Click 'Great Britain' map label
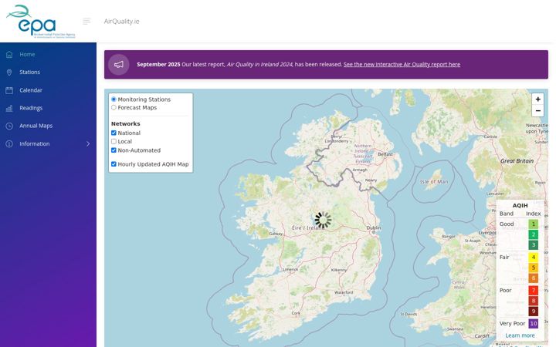 click(x=517, y=160)
